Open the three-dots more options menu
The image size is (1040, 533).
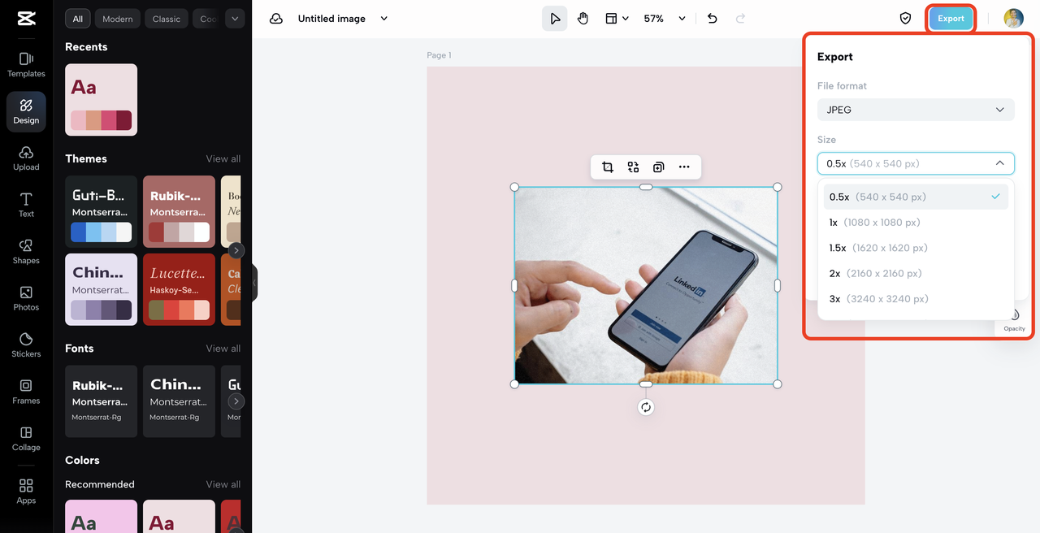pyautogui.click(x=684, y=167)
